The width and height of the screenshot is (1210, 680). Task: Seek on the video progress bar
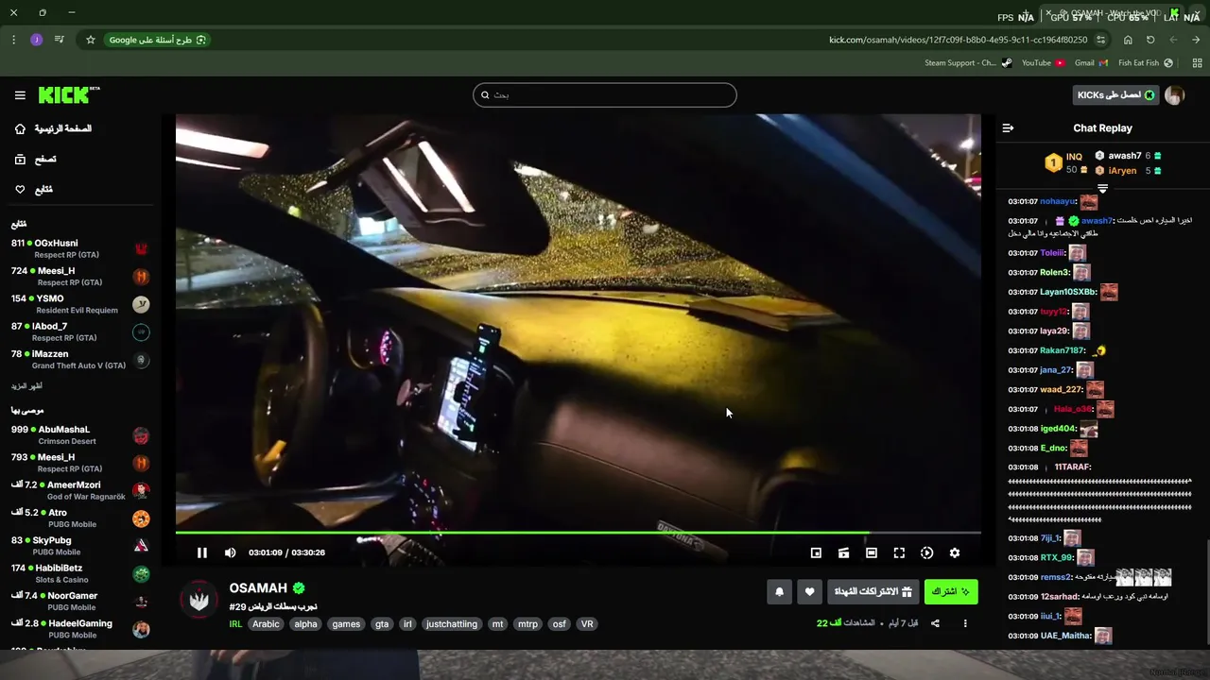point(578,534)
